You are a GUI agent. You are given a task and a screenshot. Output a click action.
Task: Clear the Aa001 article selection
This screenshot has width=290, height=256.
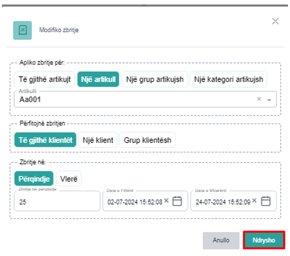(x=259, y=99)
